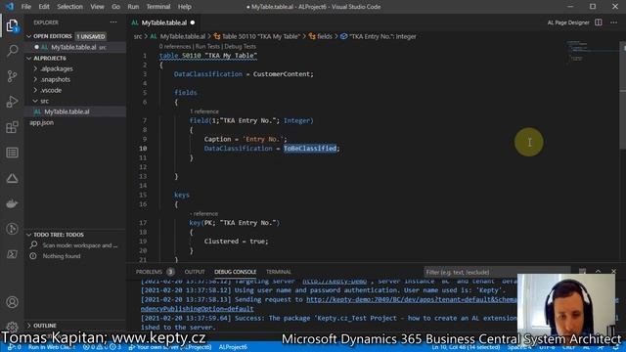Image resolution: width=626 pixels, height=352 pixels.
Task: Click the Run Tests code lens link
Action: click(x=207, y=46)
